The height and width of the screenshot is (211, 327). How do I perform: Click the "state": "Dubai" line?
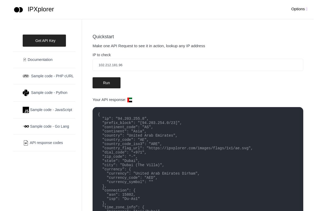[121, 161]
